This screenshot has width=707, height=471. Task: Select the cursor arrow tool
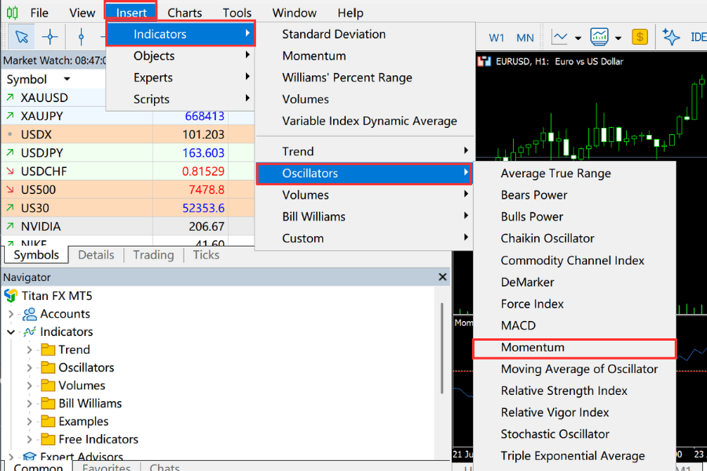point(21,37)
